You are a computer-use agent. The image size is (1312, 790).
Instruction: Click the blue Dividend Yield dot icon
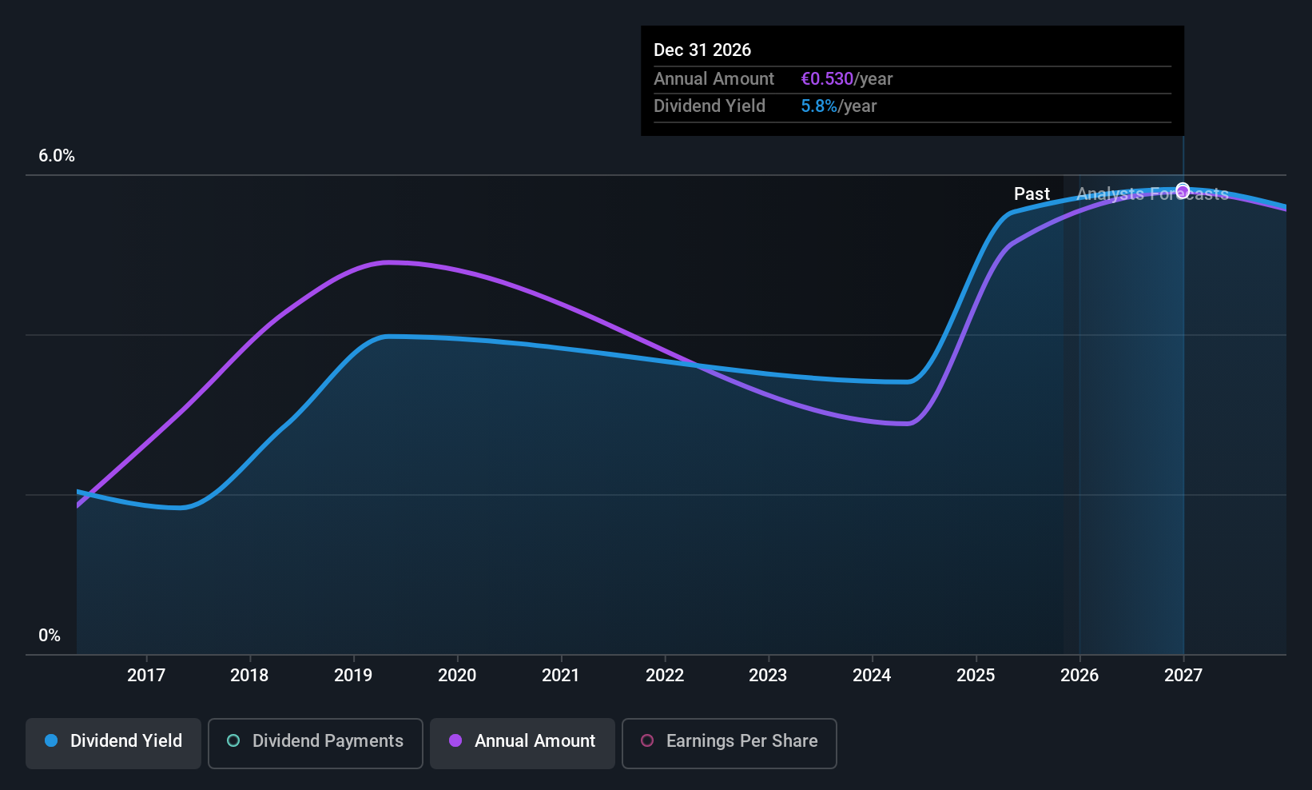click(x=50, y=741)
